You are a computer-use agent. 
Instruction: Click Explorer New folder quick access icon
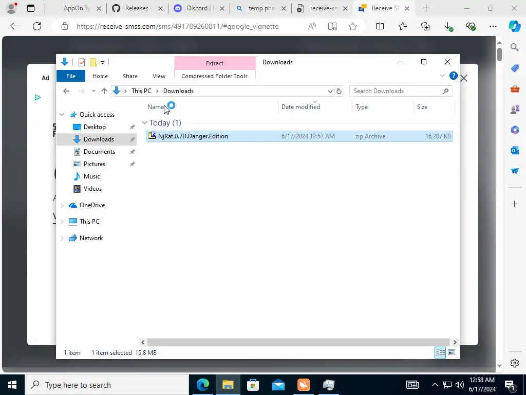click(x=93, y=62)
